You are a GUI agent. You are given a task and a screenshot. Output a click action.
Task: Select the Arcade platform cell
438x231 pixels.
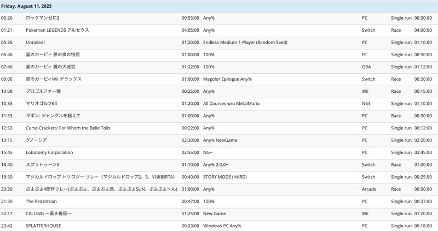[369, 189]
